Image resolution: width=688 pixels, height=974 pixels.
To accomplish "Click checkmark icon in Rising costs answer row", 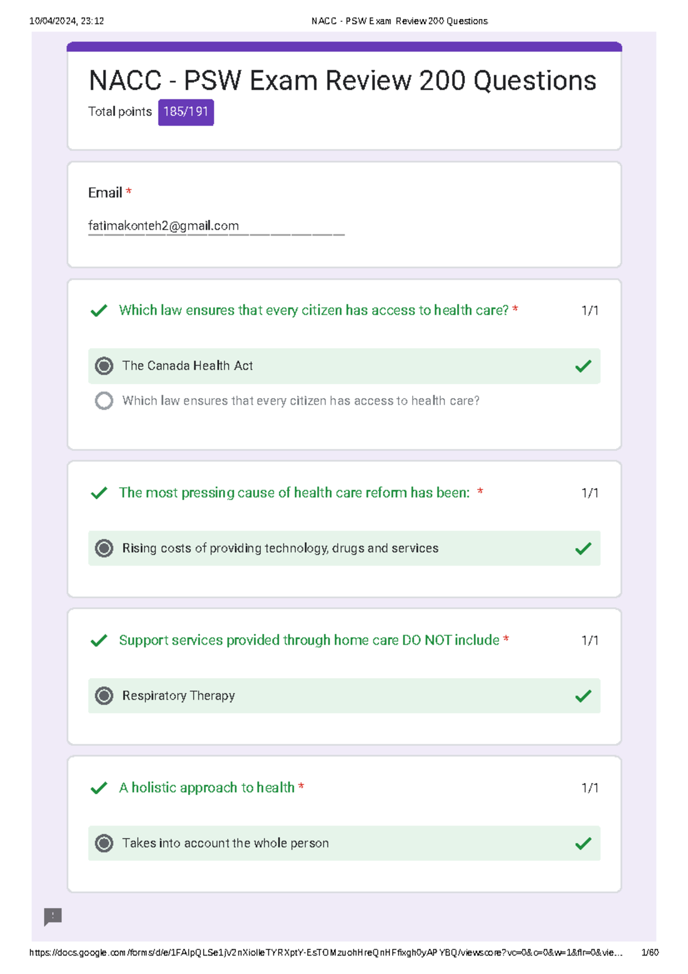I will [x=583, y=548].
